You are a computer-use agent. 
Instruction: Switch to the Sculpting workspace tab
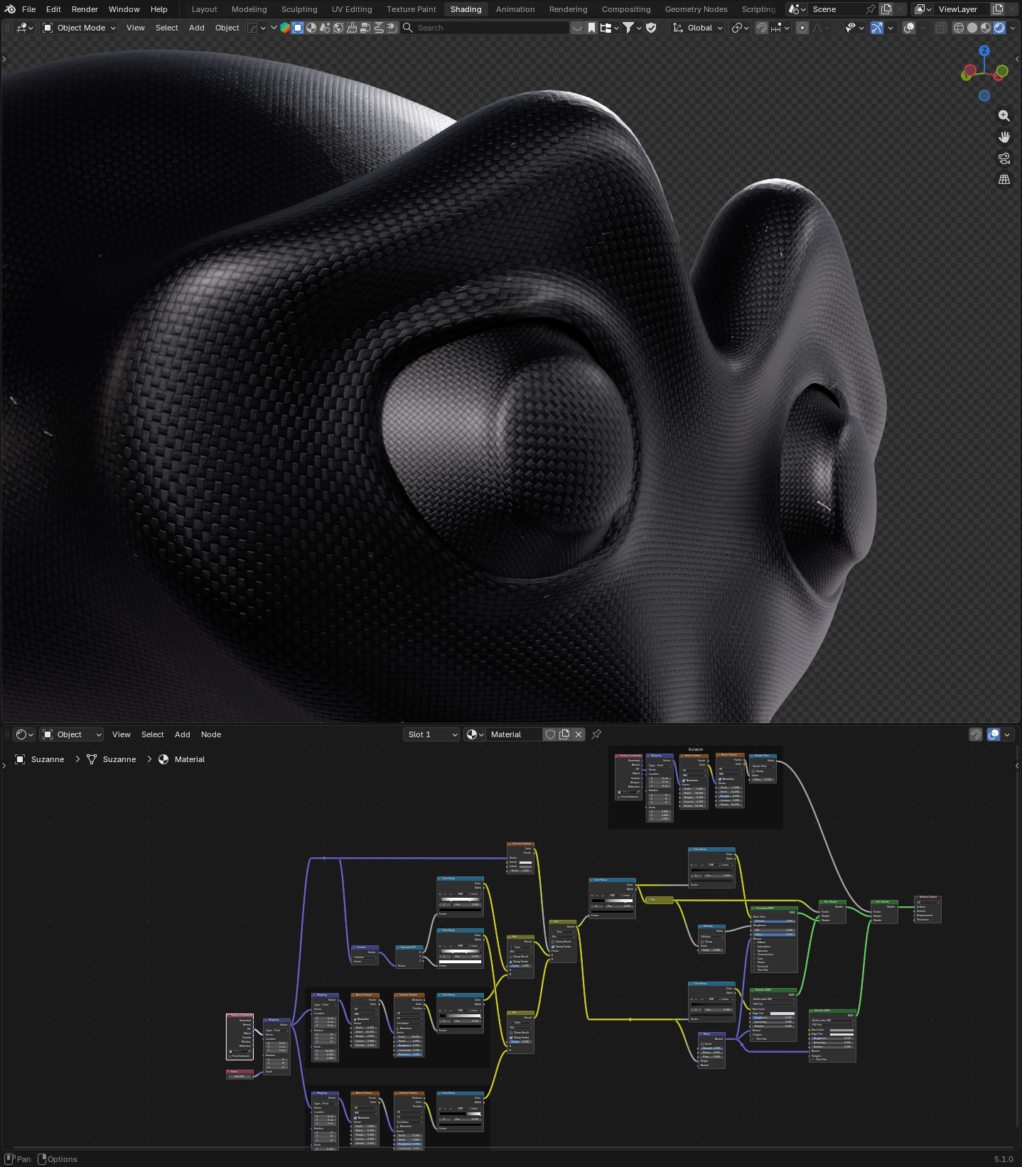299,9
